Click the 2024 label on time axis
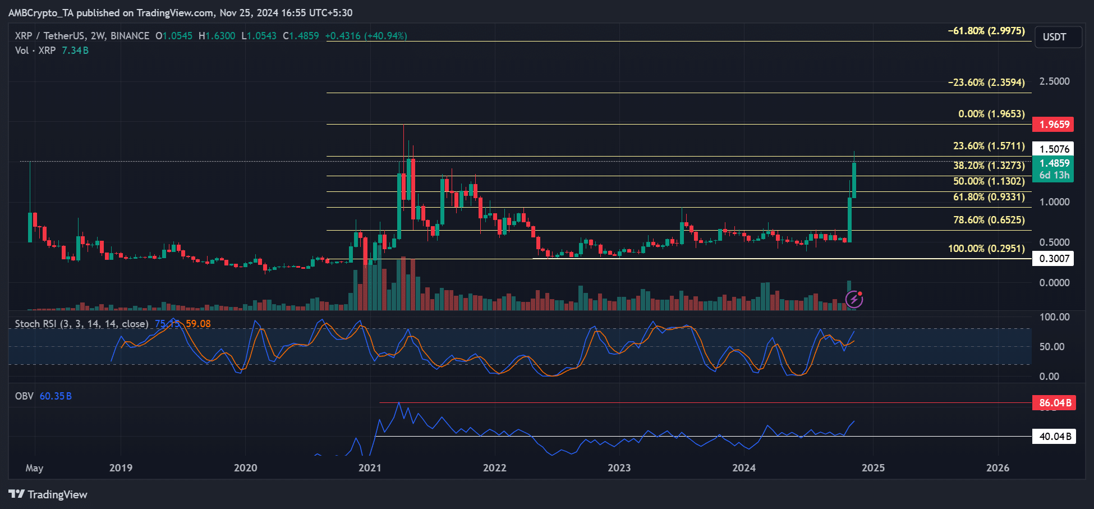This screenshot has width=1094, height=509. click(x=743, y=467)
